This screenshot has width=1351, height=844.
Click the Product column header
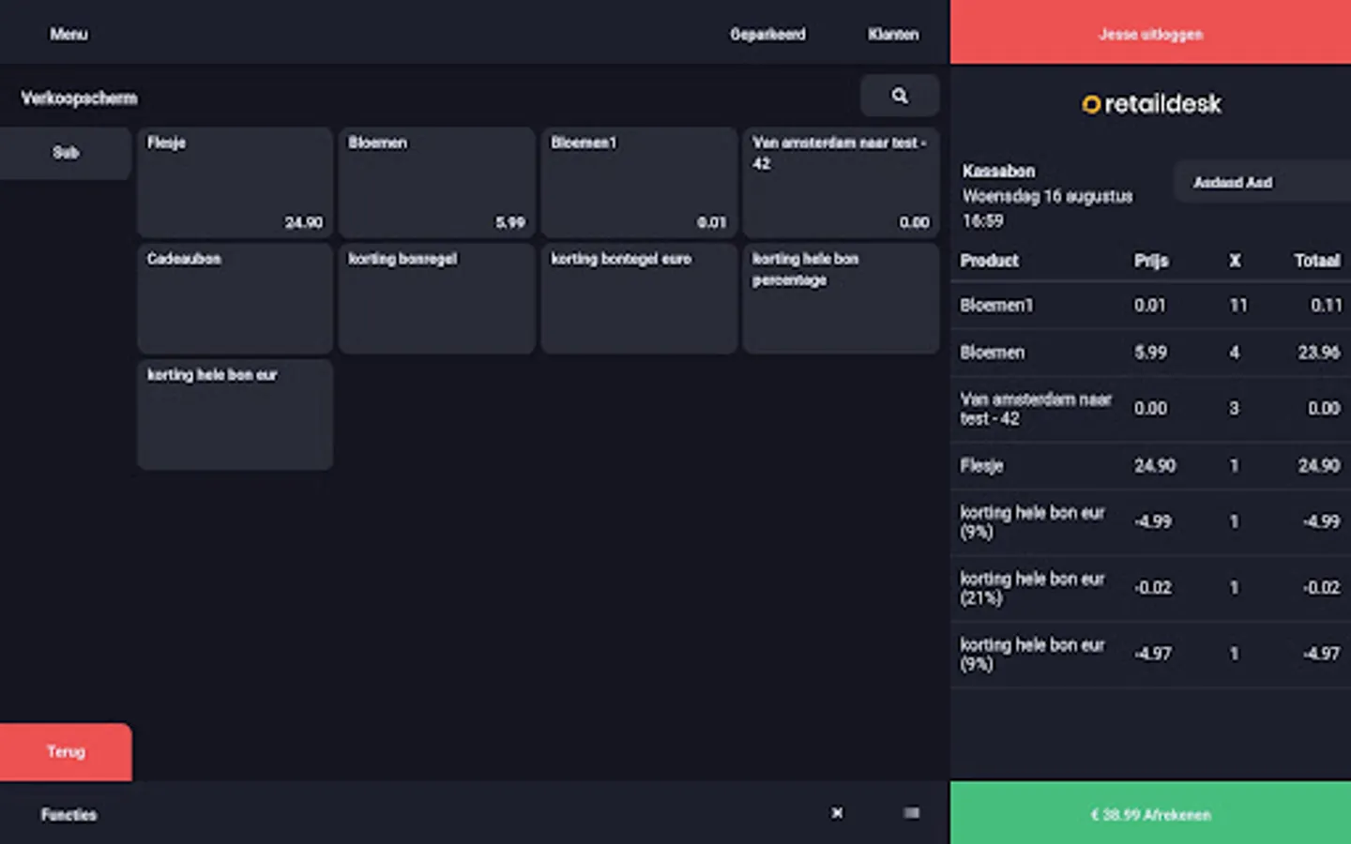point(989,261)
